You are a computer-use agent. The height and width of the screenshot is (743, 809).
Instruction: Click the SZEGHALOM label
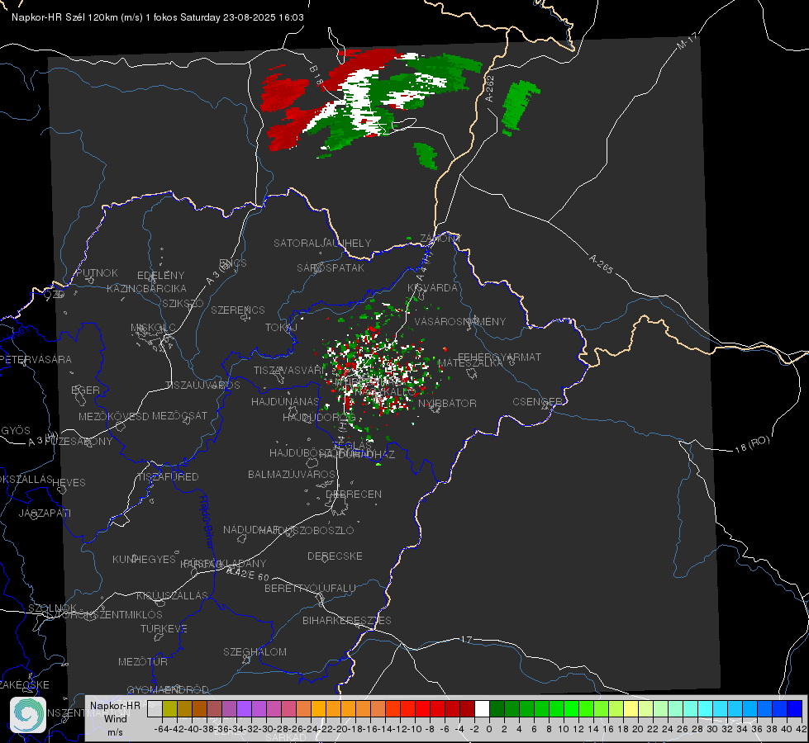(x=255, y=651)
